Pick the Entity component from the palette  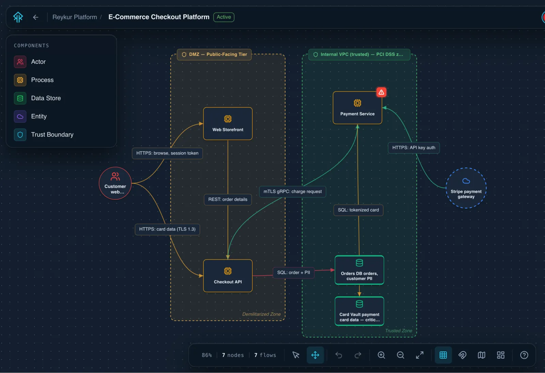point(61,116)
